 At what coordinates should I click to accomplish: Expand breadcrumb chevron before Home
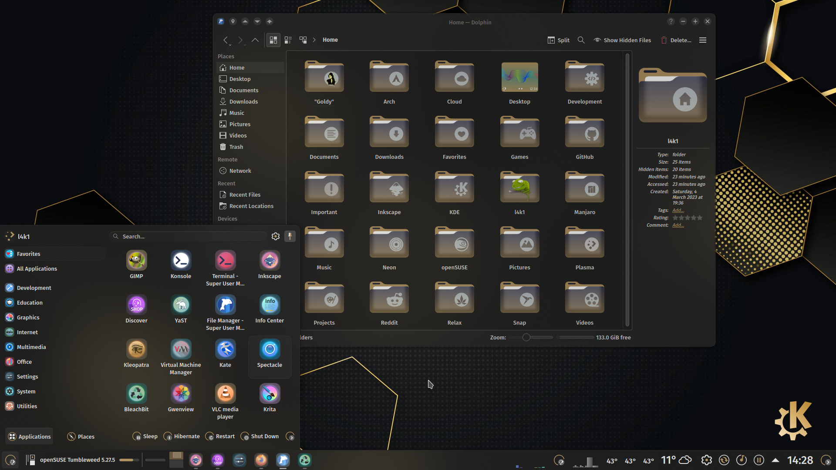pos(314,40)
